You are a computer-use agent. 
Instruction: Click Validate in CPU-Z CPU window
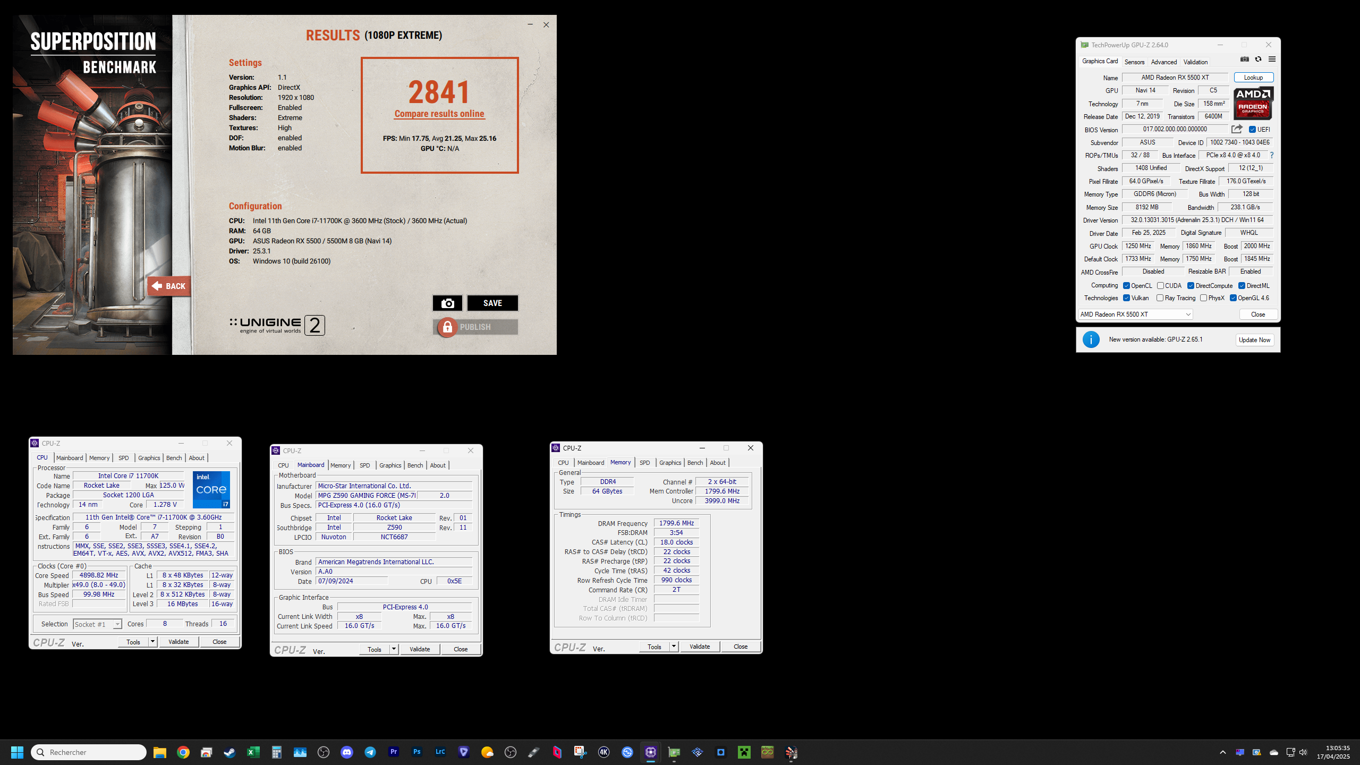(x=178, y=642)
